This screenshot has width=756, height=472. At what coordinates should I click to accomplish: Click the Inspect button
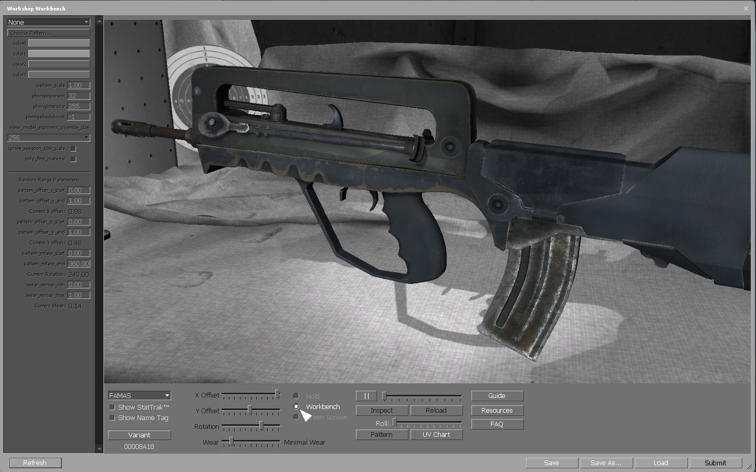(382, 411)
